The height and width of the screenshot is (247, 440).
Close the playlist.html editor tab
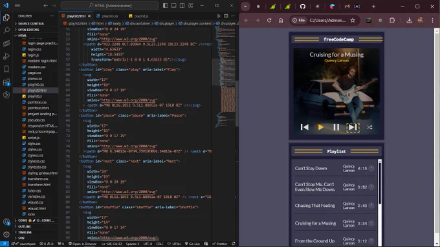(89, 16)
